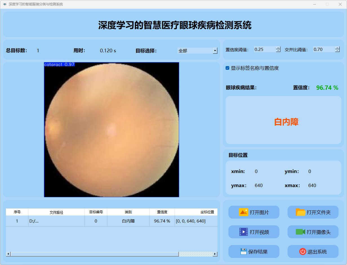Decrease the 交并比阈值 value with down arrow

337,51
